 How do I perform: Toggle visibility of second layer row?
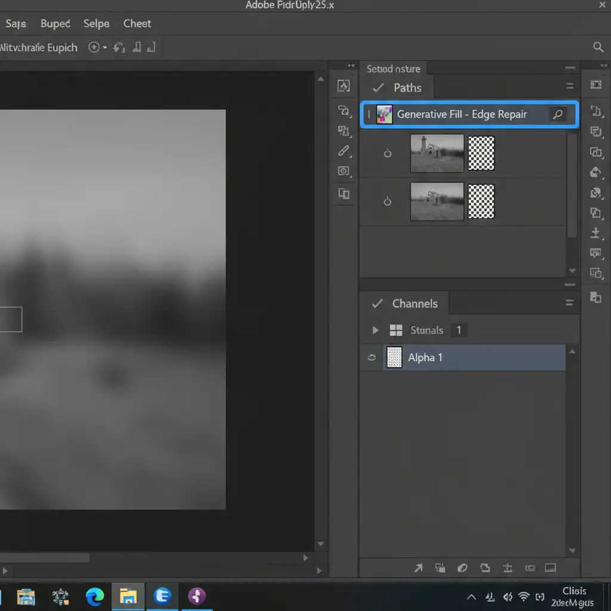387,202
